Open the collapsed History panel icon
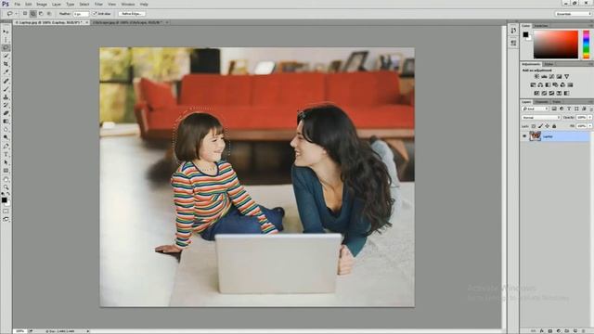 click(513, 31)
